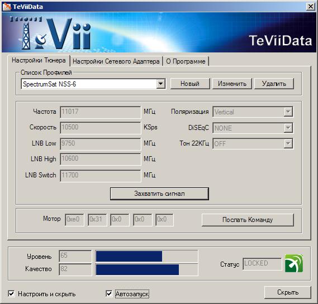Click the TeViiData title bar app icon
318x304 pixels.
7,7
